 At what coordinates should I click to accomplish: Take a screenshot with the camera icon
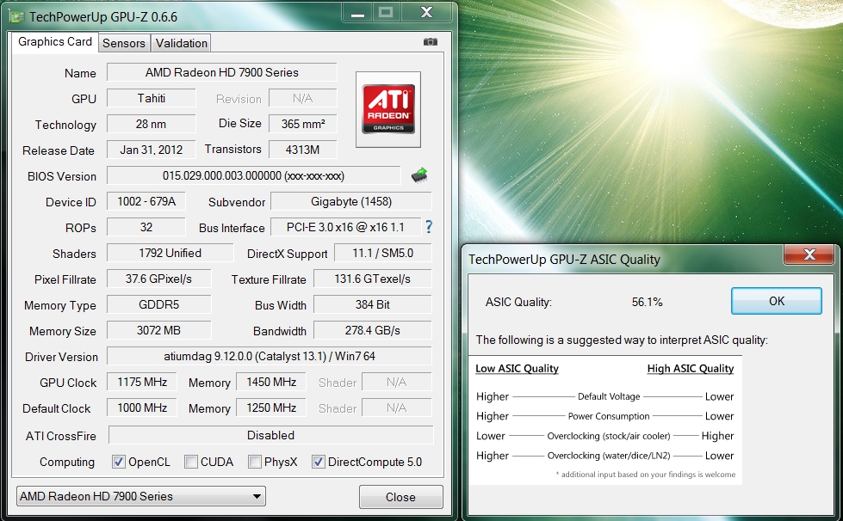(x=430, y=42)
